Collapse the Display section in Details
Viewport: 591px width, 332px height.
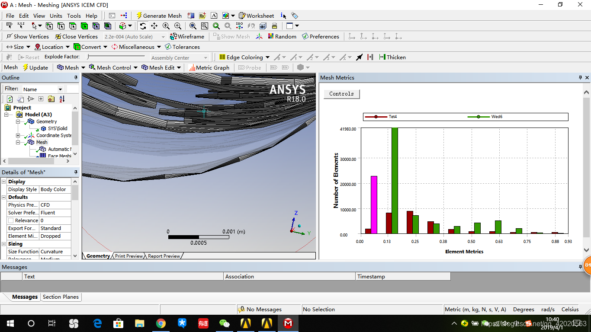pyautogui.click(x=4, y=182)
